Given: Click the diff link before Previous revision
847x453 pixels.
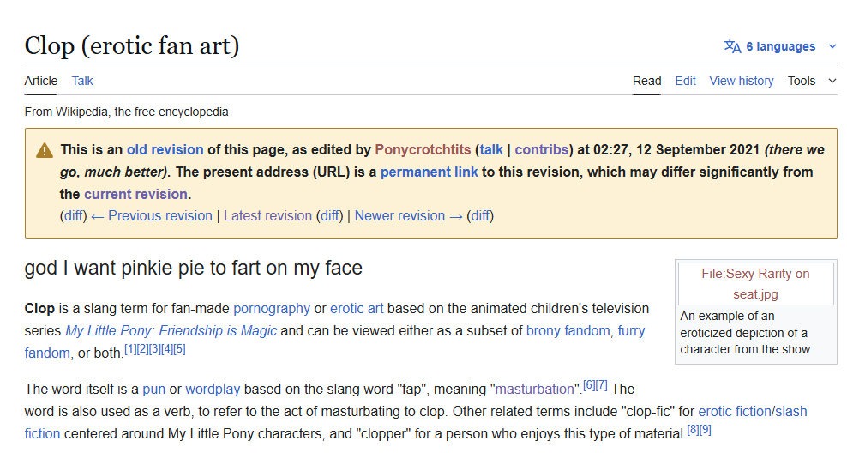Looking at the screenshot, I should (74, 215).
